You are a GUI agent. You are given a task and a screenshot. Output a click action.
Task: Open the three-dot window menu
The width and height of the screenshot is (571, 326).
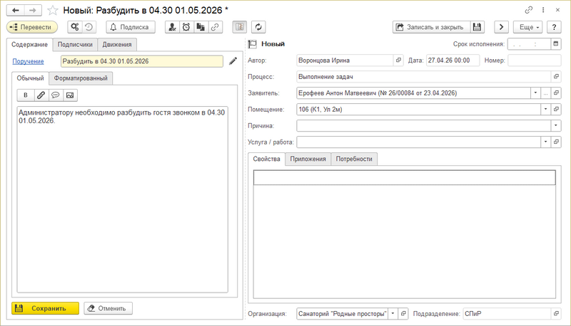543,10
